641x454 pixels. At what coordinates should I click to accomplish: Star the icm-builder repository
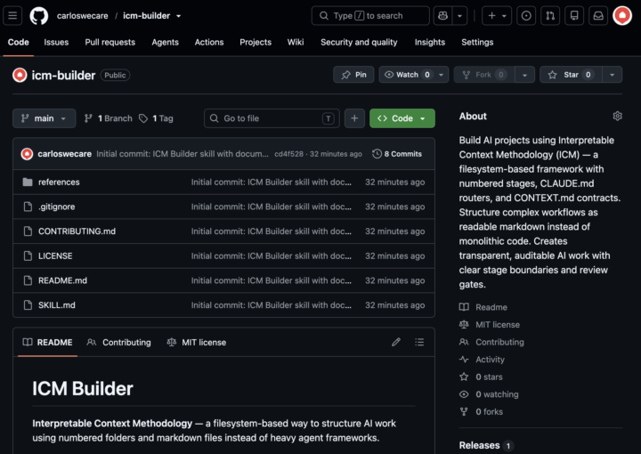pos(571,75)
